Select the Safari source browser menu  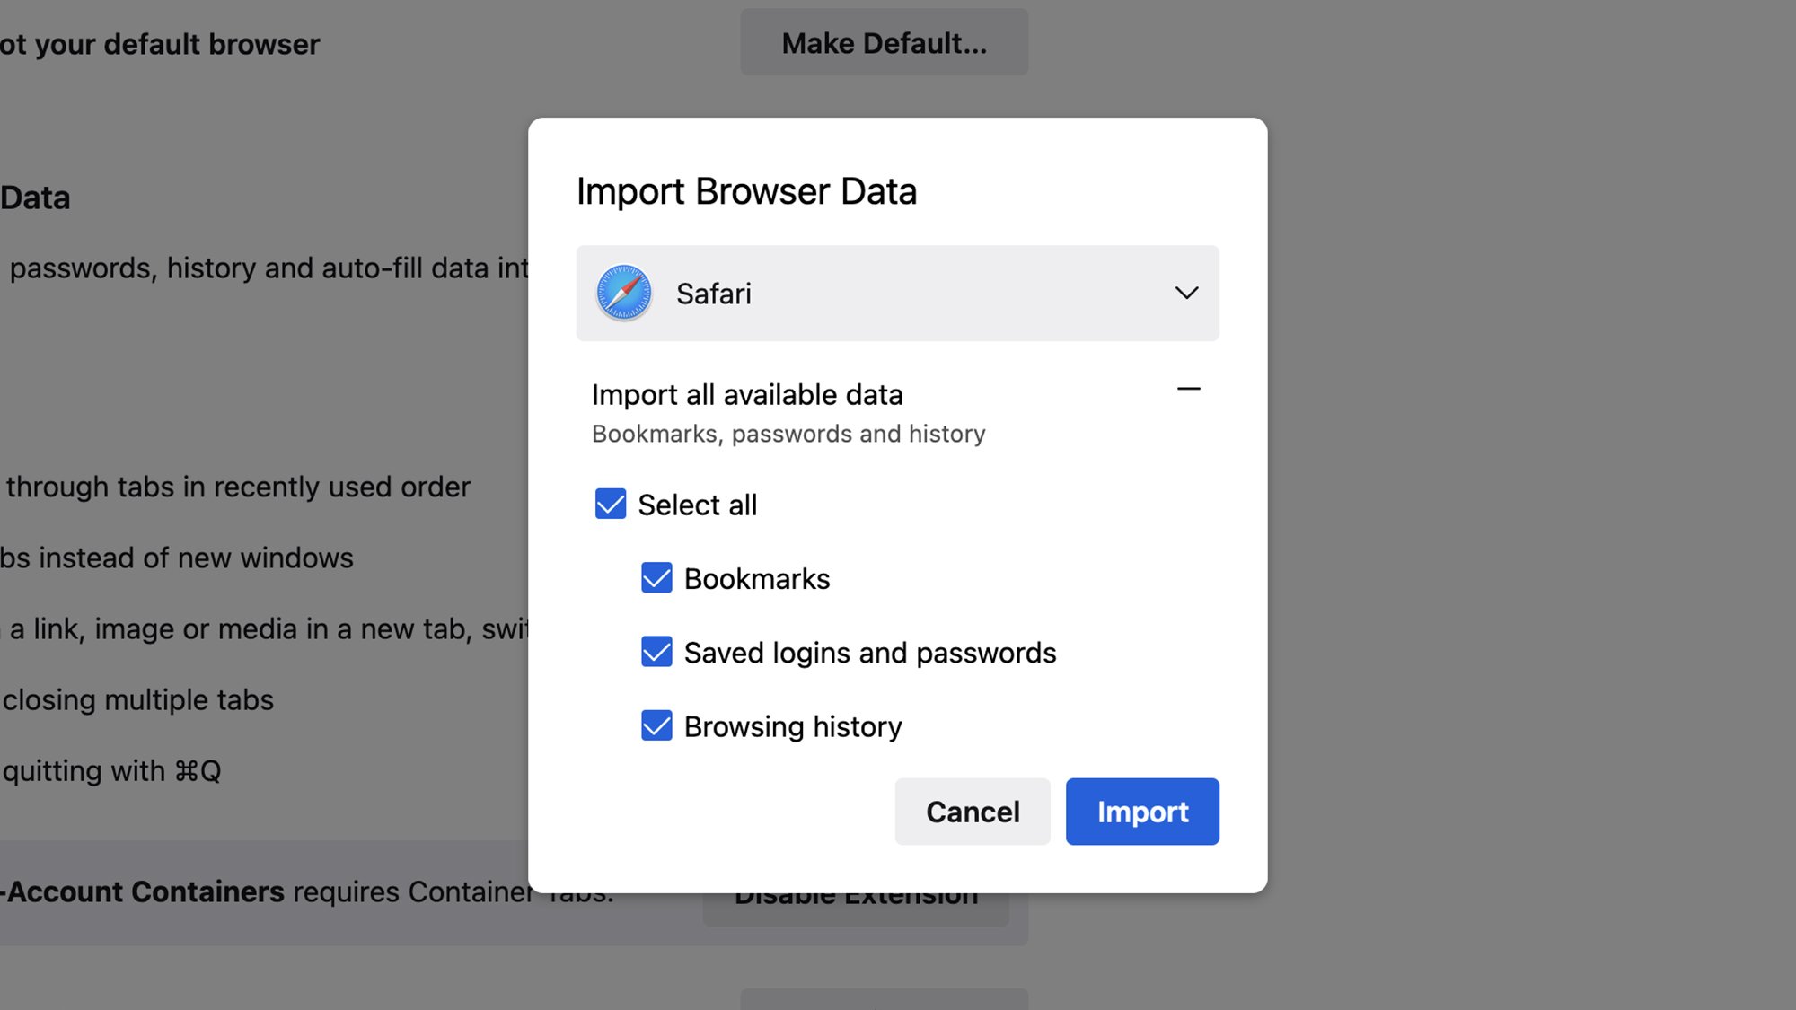898,293
